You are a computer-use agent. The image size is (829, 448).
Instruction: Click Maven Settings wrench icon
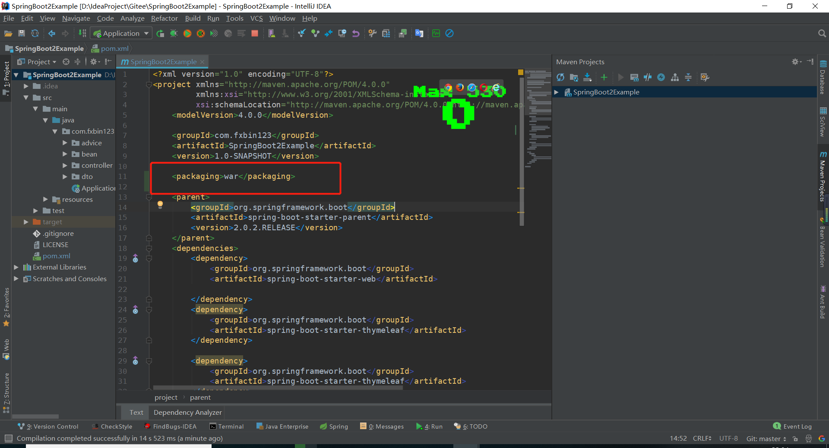pos(705,77)
